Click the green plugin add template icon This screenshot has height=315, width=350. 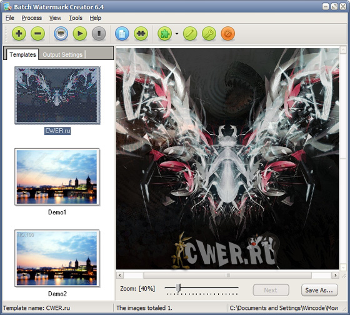[x=164, y=34]
